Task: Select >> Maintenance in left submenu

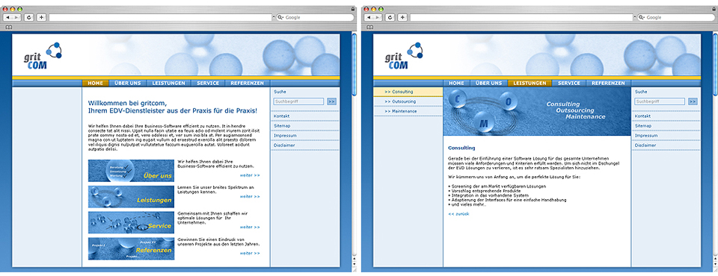Action: 408,111
